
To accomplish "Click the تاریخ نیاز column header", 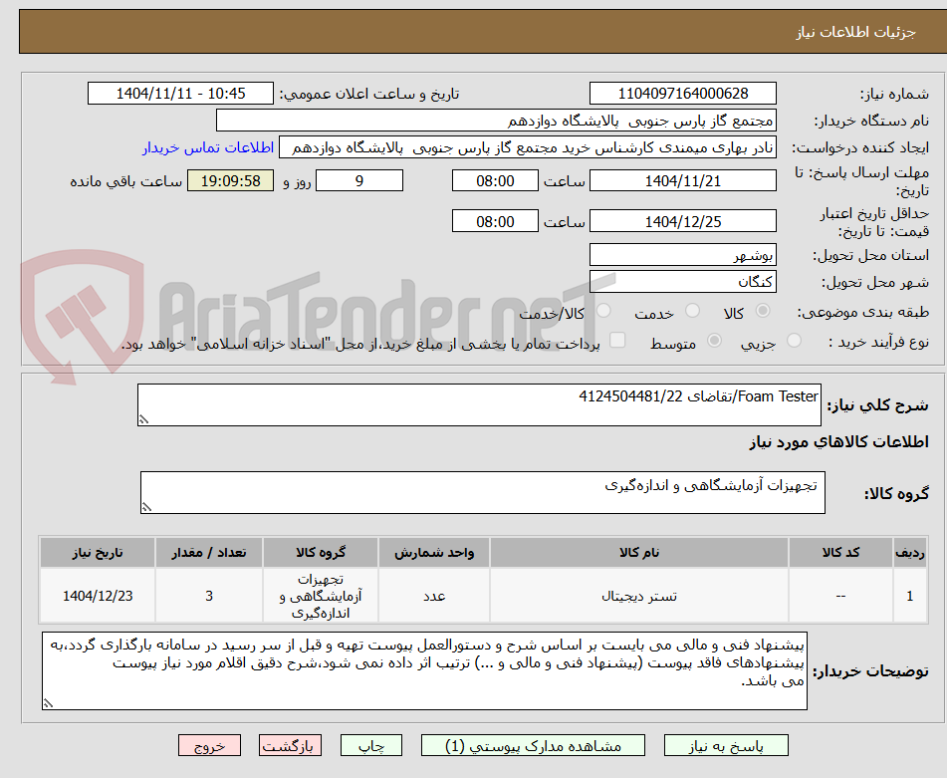I will click(x=98, y=553).
